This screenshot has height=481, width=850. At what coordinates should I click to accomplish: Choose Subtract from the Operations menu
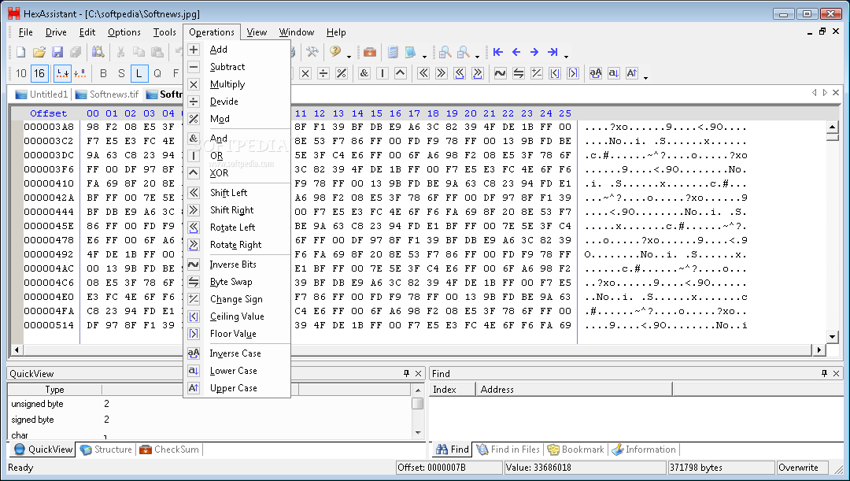coord(238,67)
